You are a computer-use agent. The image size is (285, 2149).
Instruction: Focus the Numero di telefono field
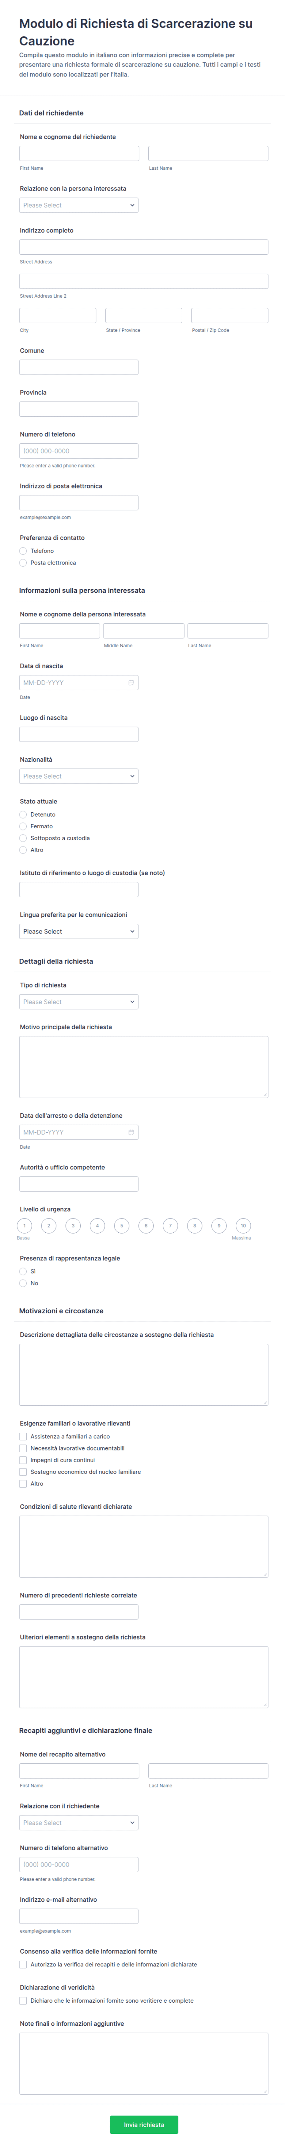(78, 450)
